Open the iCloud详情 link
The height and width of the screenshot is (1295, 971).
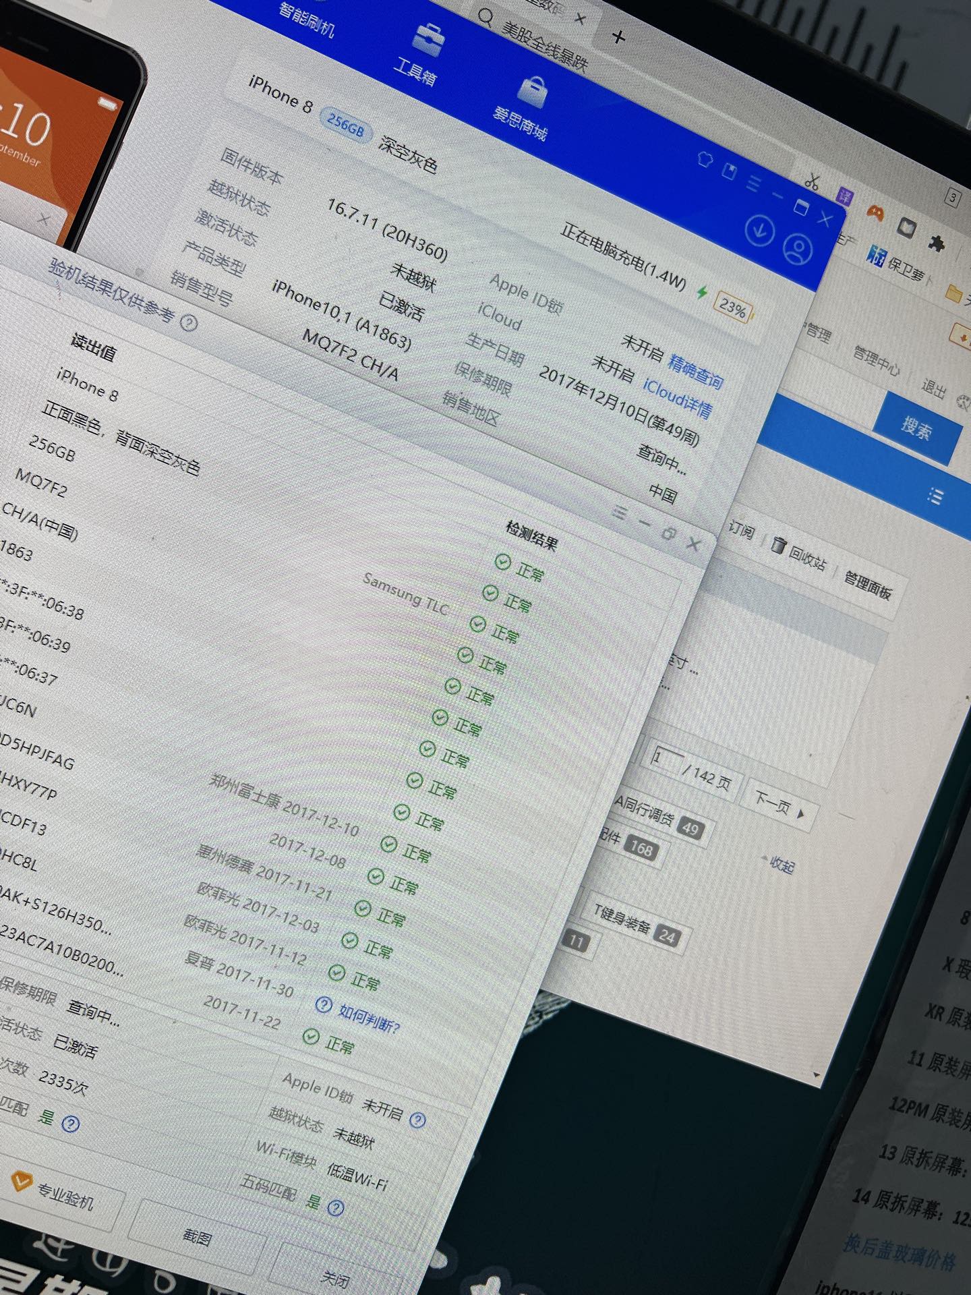coord(677,398)
